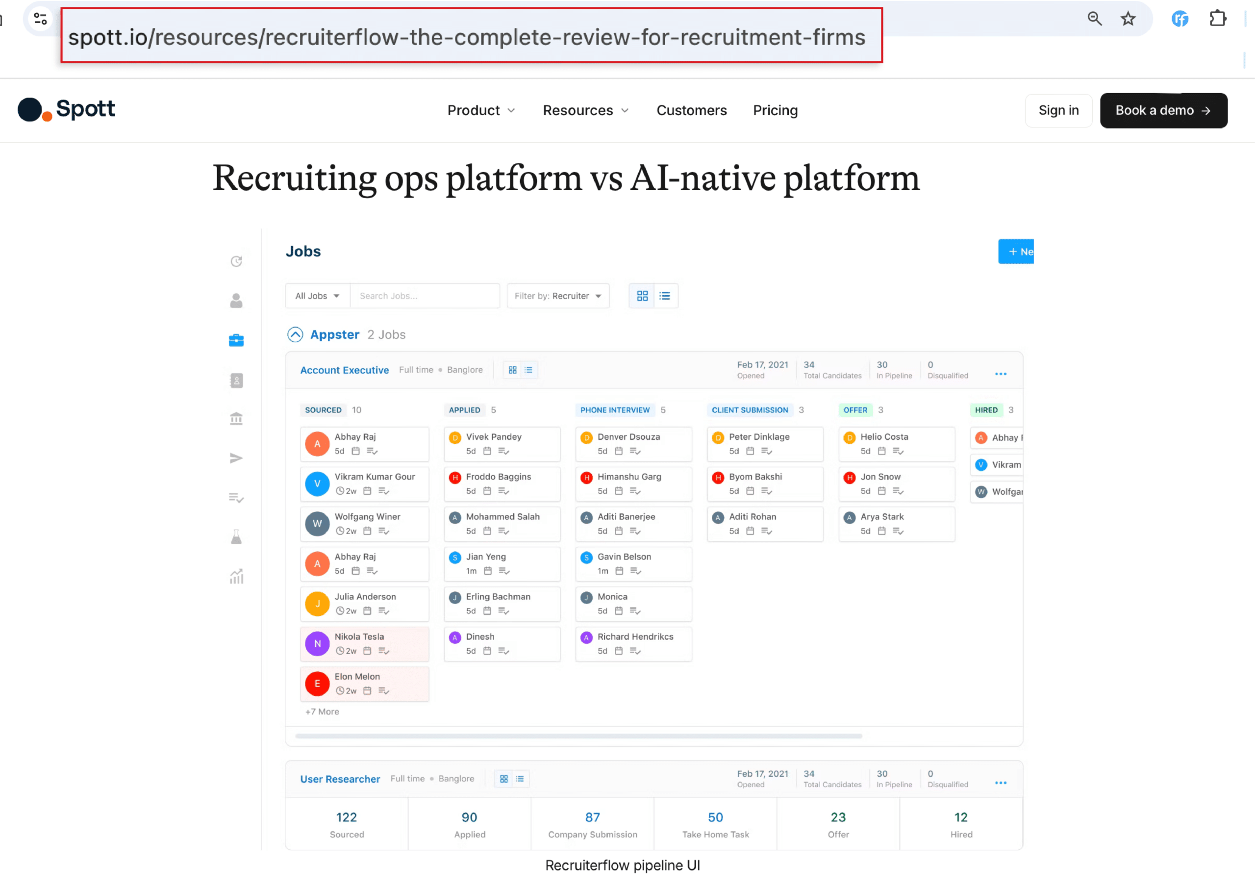
Task: Click the Search Jobs input field
Action: (425, 296)
